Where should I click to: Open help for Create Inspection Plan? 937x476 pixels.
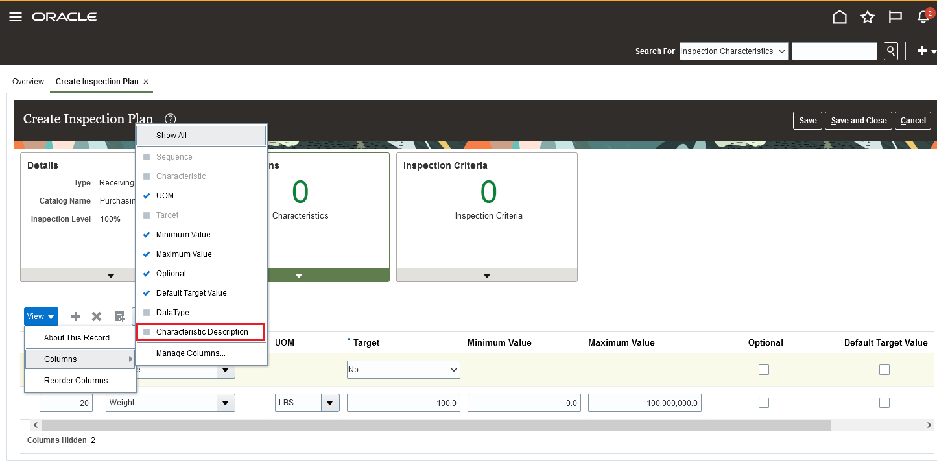[171, 119]
